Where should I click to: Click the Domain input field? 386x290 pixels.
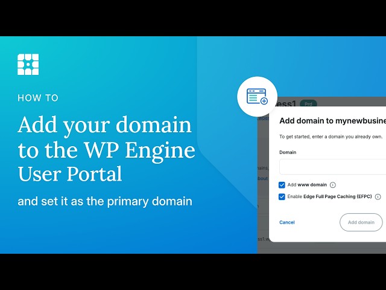point(332,167)
